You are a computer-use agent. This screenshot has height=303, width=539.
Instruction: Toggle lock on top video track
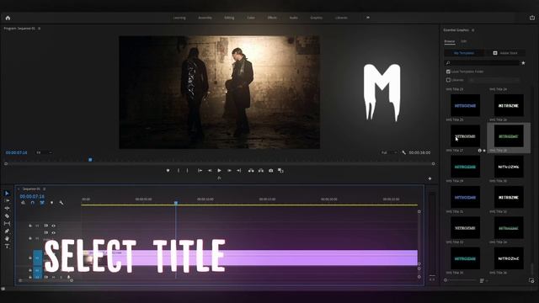pos(30,226)
